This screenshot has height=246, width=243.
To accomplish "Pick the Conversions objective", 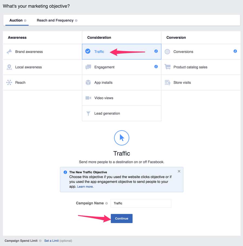I will pos(201,52).
